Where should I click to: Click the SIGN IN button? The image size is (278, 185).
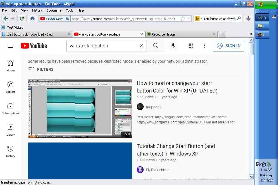tap(228, 46)
